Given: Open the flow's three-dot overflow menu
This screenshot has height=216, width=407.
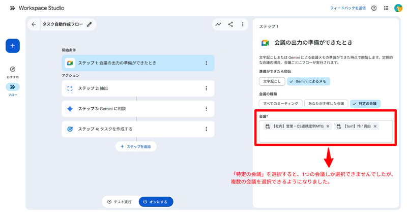Looking at the screenshot, I should [243, 24].
